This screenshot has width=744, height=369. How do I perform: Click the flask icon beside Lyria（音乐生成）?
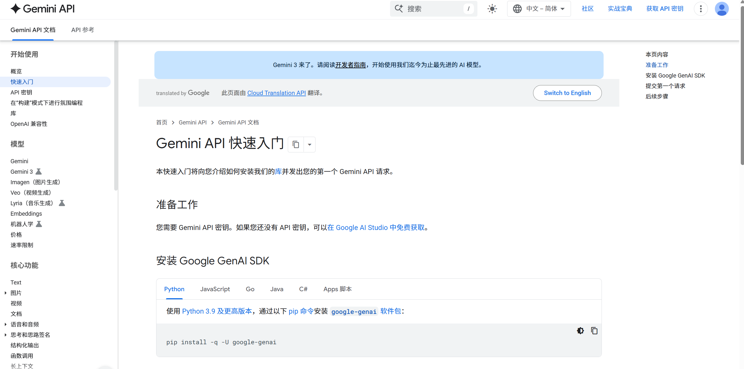click(62, 203)
